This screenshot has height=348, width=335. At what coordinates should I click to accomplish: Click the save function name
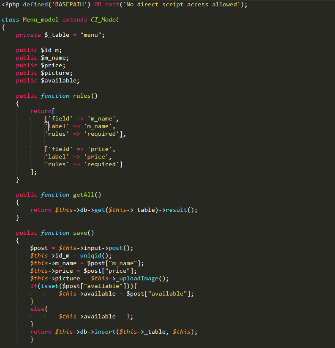pos(80,233)
